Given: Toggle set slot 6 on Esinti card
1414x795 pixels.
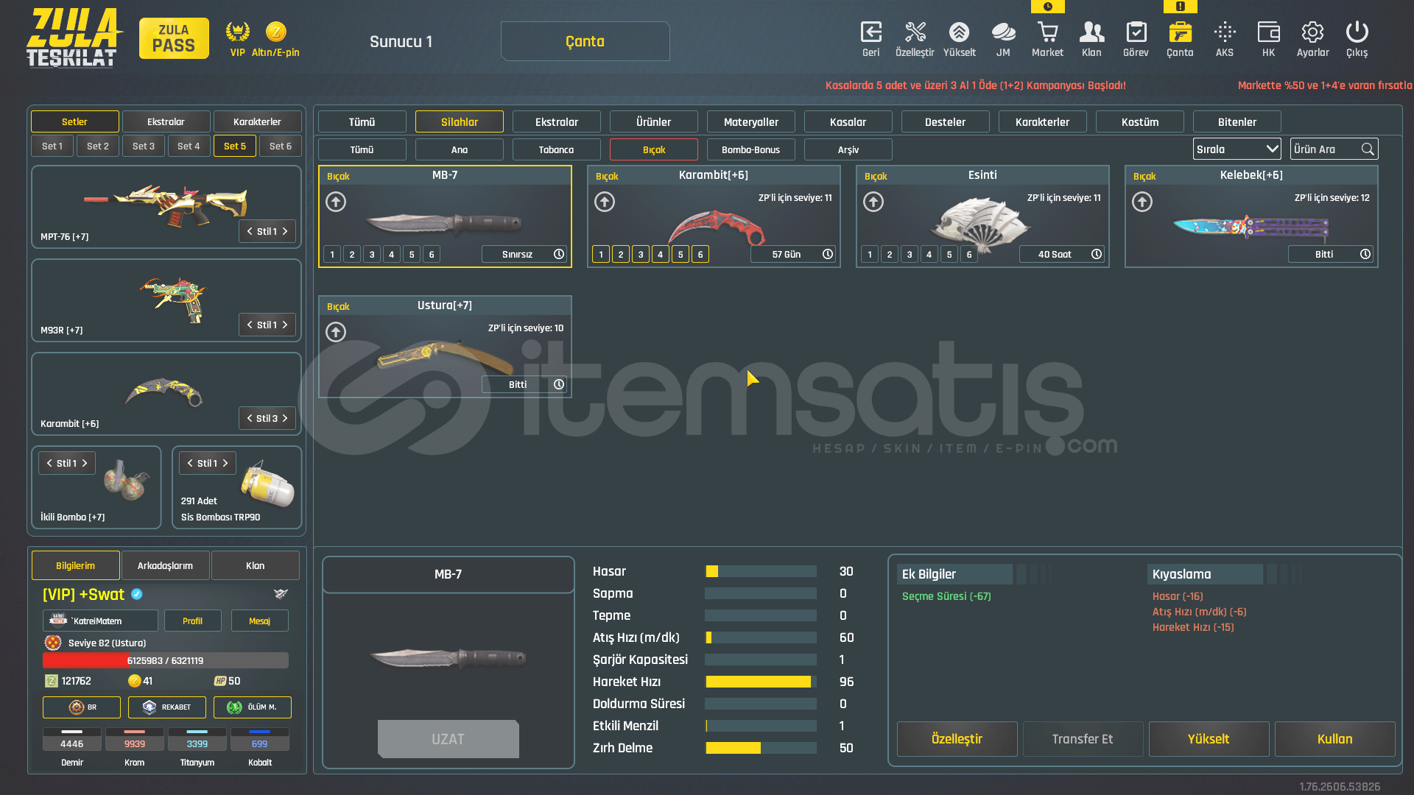Looking at the screenshot, I should [x=969, y=255].
